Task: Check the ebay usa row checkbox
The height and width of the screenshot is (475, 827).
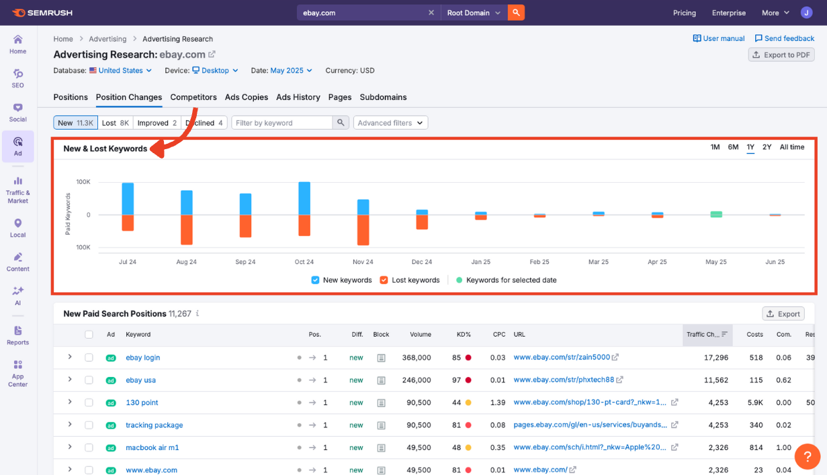Action: [x=89, y=380]
